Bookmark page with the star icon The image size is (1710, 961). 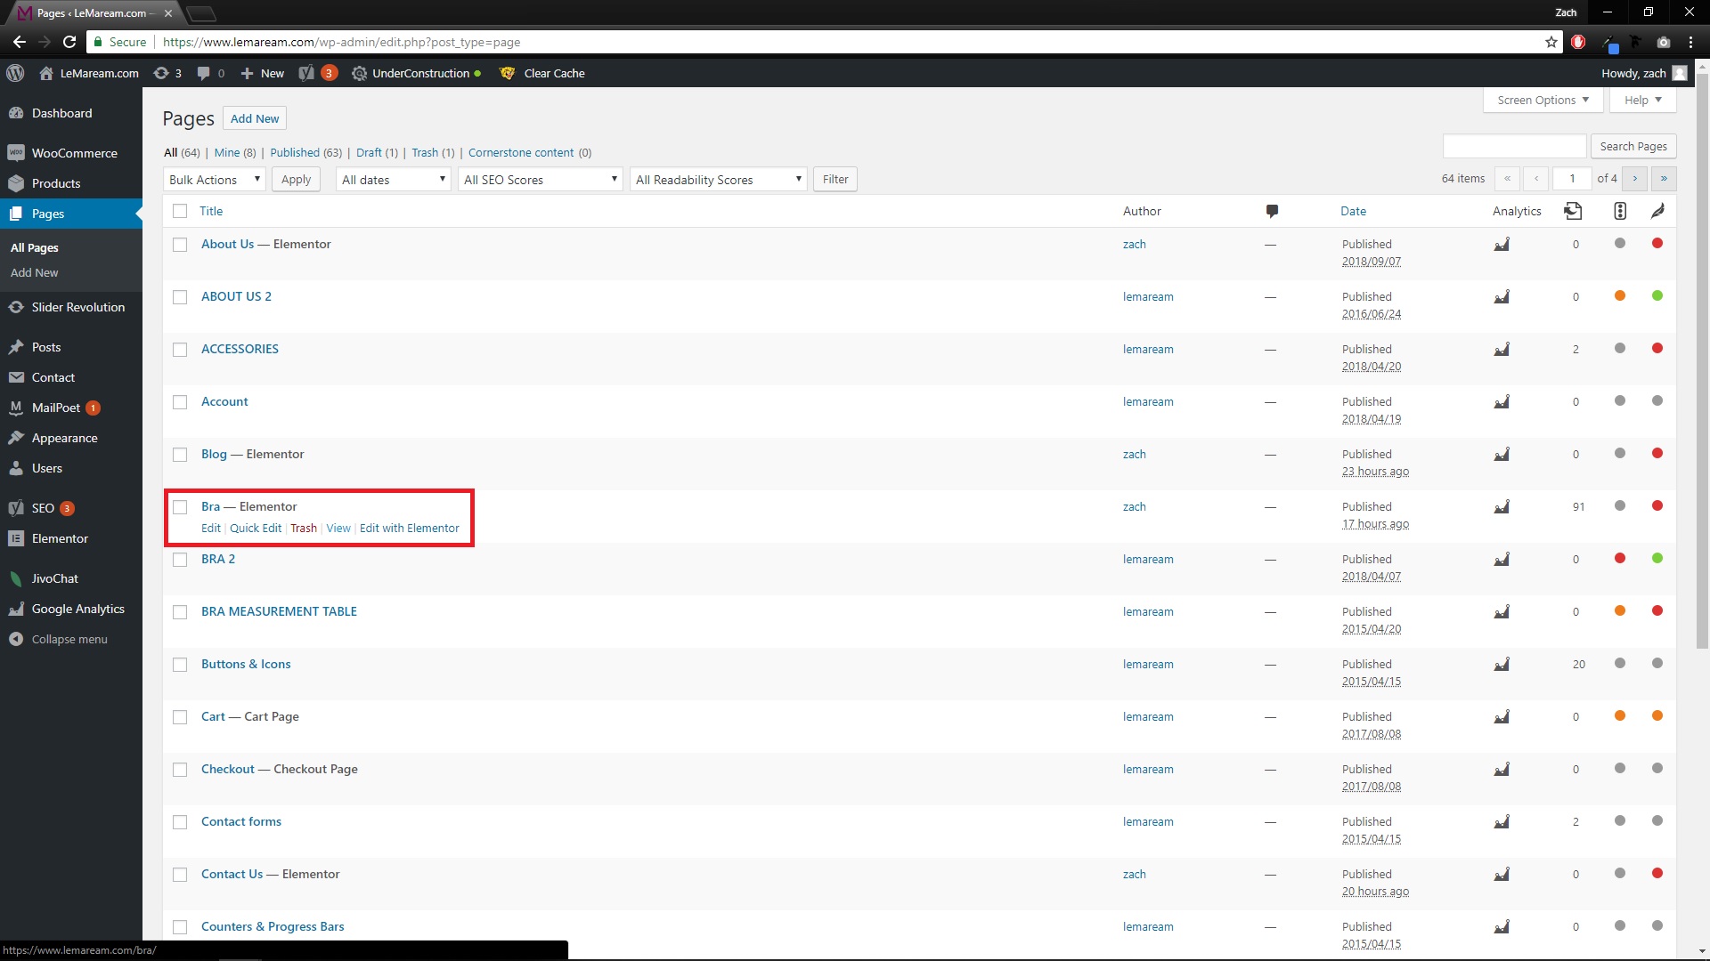pos(1551,42)
